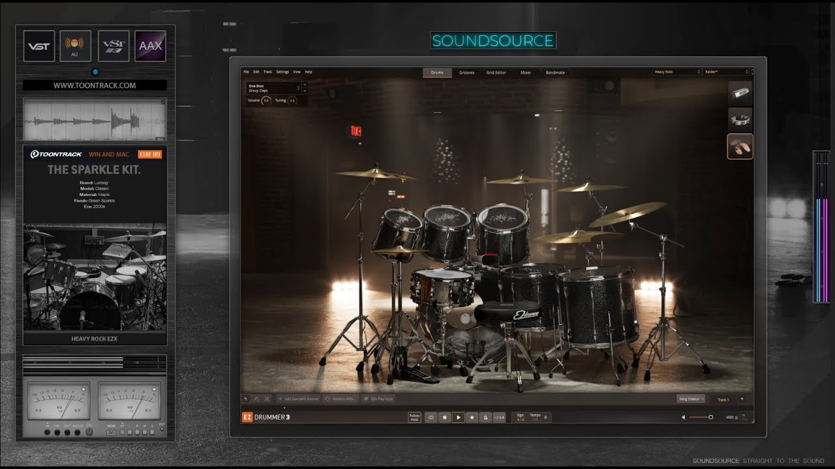835x469 pixels.
Task: Mute output with the speaker icon
Action: click(683, 418)
